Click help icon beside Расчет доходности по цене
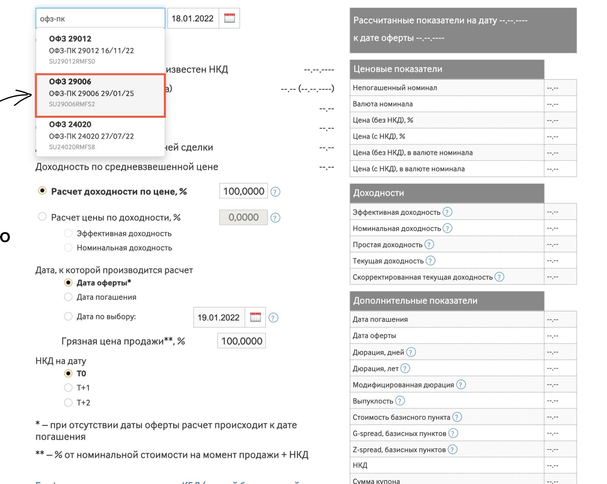The image size is (607, 484). (275, 192)
